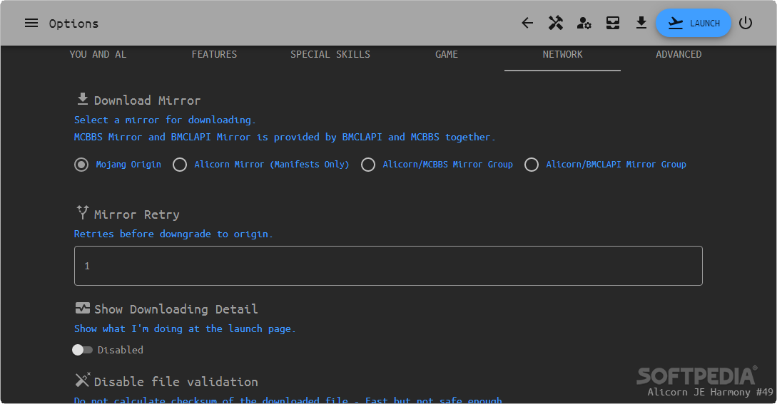777x404 pixels.
Task: Select Alicorn/MCBBS Mirror Group option
Action: click(x=368, y=165)
